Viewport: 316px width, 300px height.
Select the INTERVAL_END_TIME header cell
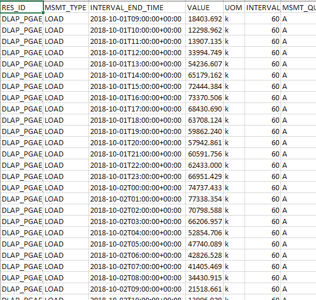pos(137,7)
